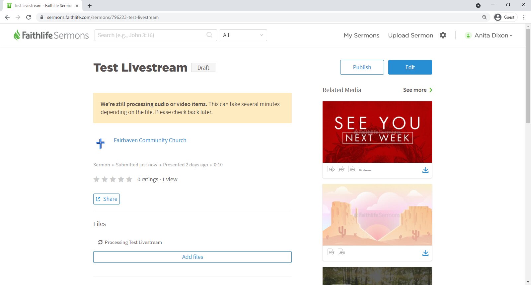Click PSD file type icon on first media card
Image resolution: width=531 pixels, height=285 pixels.
[x=331, y=169]
